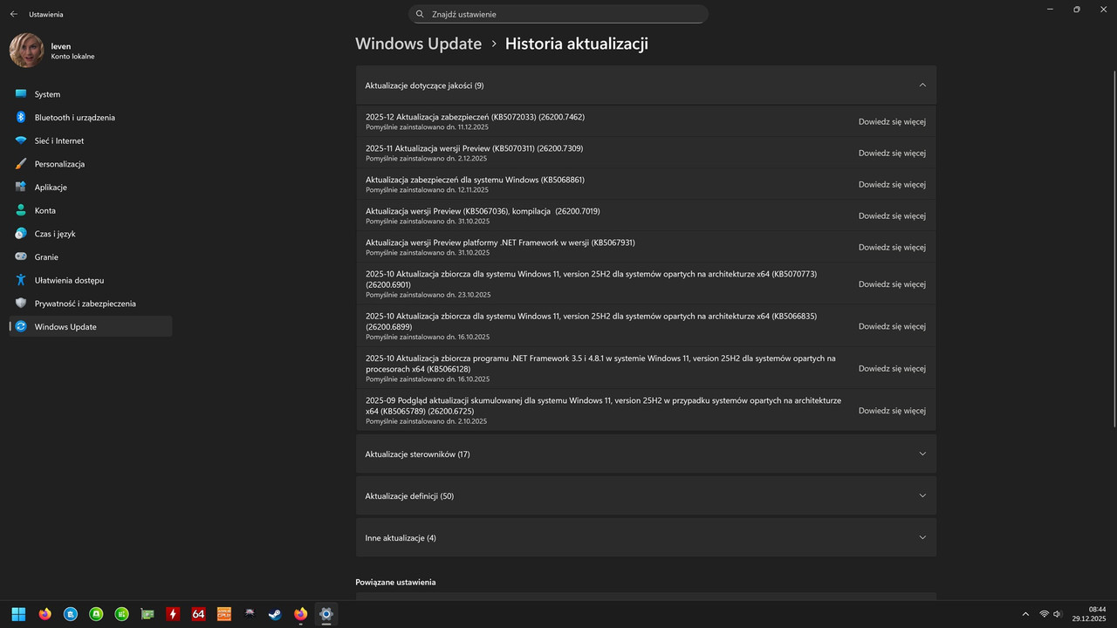
Task: Open the Steam taskbar icon
Action: click(275, 614)
